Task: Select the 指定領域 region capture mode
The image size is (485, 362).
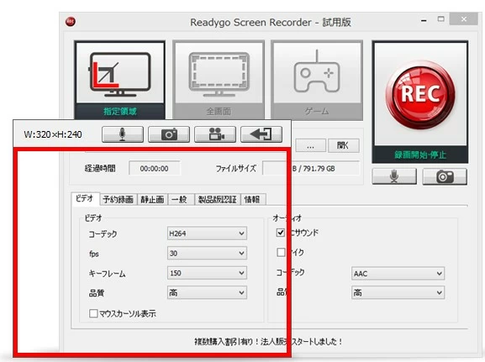Action: [119, 81]
